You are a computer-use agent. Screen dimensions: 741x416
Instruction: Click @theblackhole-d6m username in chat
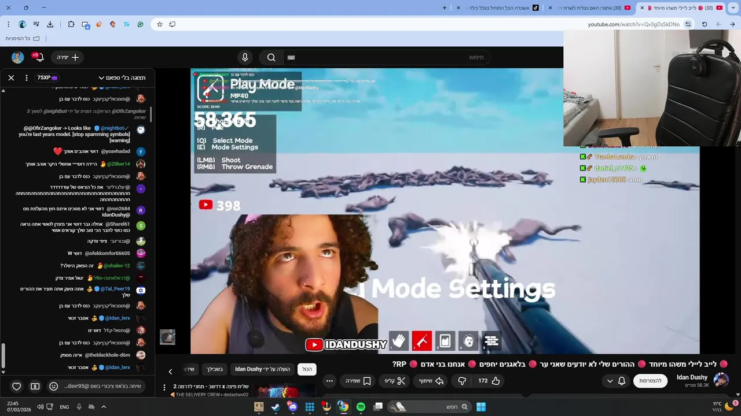(108, 355)
